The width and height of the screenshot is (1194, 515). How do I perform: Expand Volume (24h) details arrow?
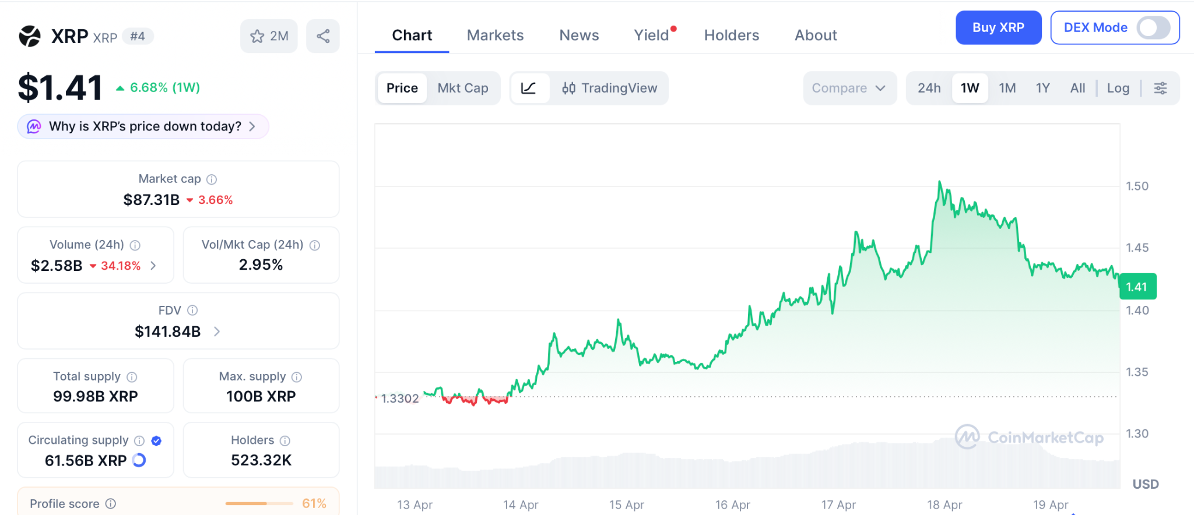tap(153, 266)
